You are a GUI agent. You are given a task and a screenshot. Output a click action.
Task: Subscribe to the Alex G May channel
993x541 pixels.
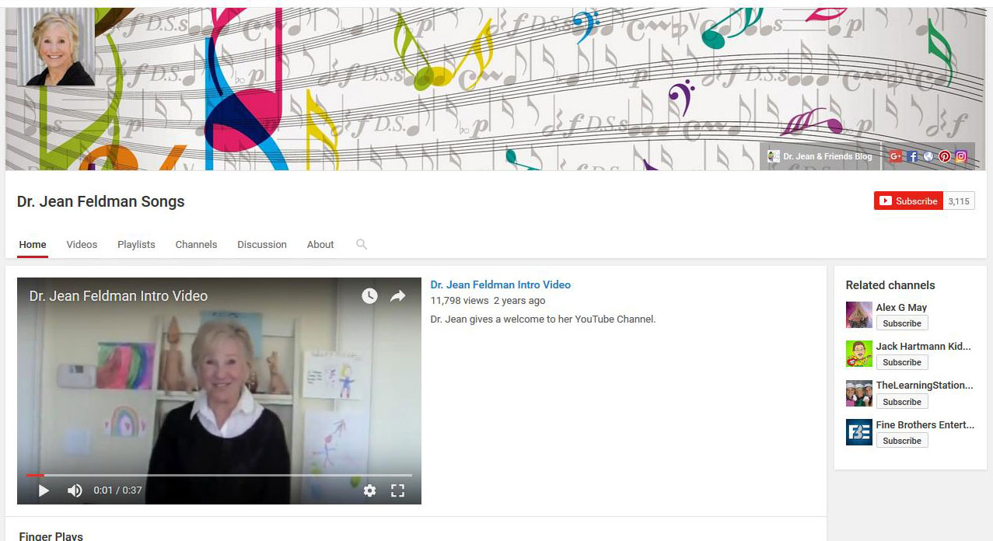902,323
